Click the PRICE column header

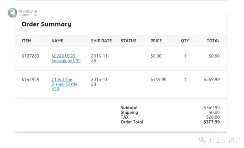click(x=156, y=41)
